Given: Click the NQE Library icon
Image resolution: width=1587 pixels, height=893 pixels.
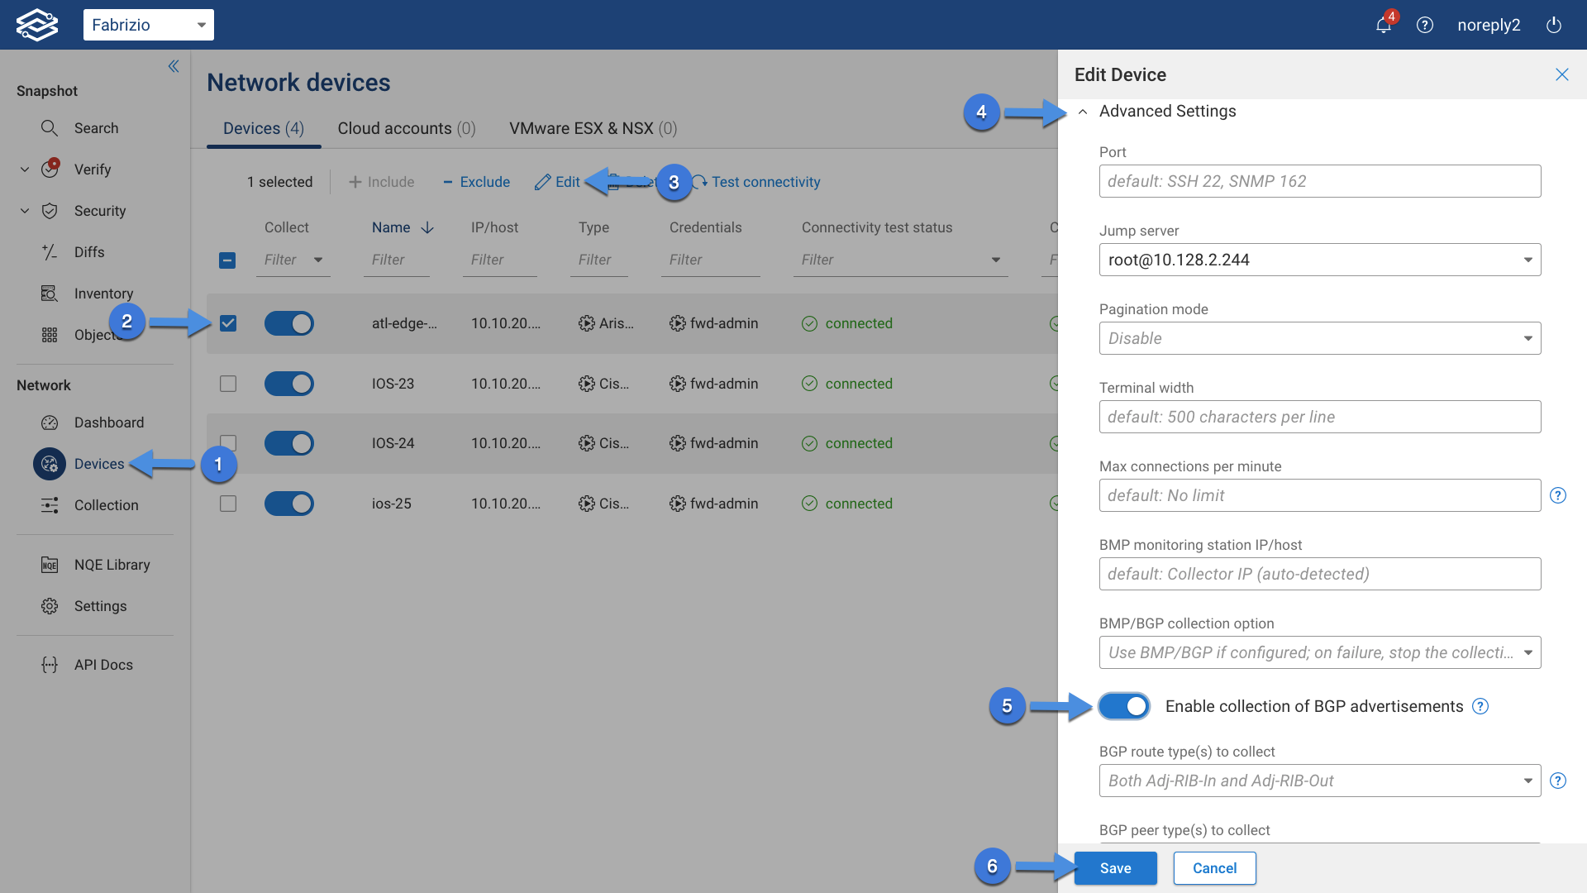Looking at the screenshot, I should [x=50, y=564].
